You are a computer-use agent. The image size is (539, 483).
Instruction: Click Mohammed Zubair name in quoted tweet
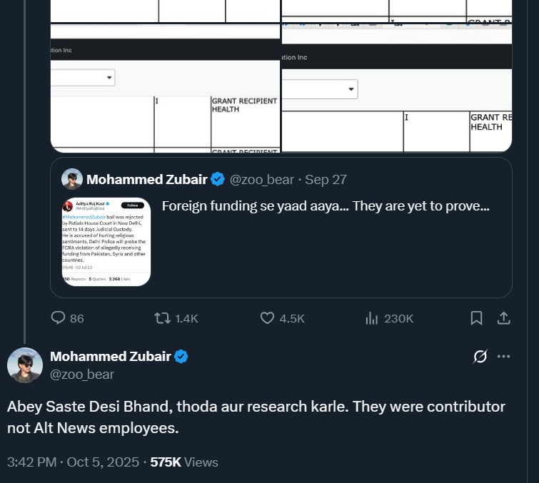(147, 179)
